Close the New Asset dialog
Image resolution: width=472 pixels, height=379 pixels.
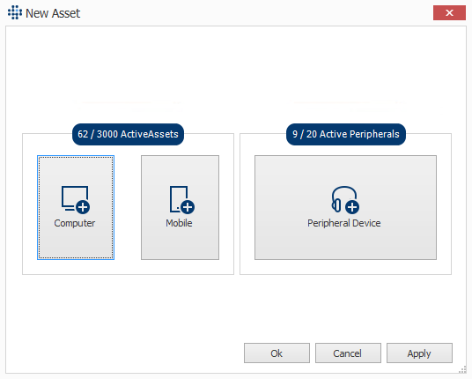pos(449,12)
